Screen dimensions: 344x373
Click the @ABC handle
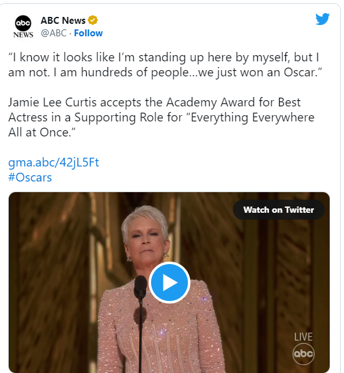pyautogui.click(x=54, y=33)
